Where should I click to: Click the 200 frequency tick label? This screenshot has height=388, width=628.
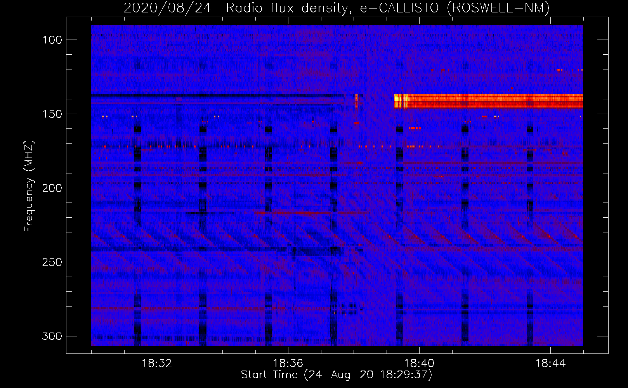pyautogui.click(x=52, y=188)
